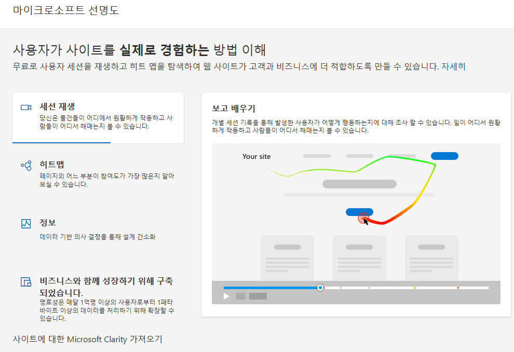This screenshot has width=514, height=352.
Task: Click the Your site label in preview
Action: pos(256,156)
